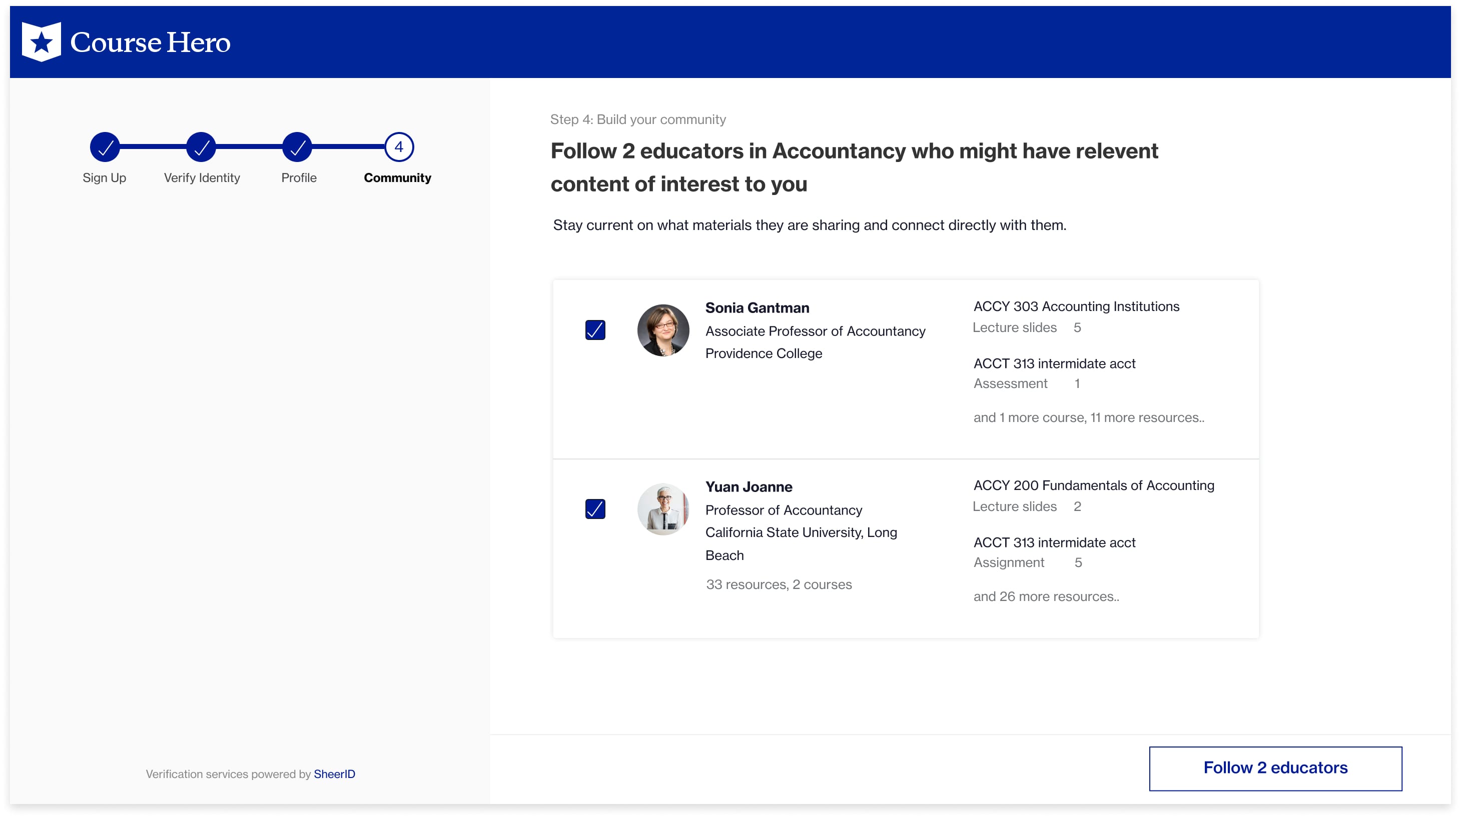Select the Community step label
The width and height of the screenshot is (1461, 818).
(x=397, y=178)
